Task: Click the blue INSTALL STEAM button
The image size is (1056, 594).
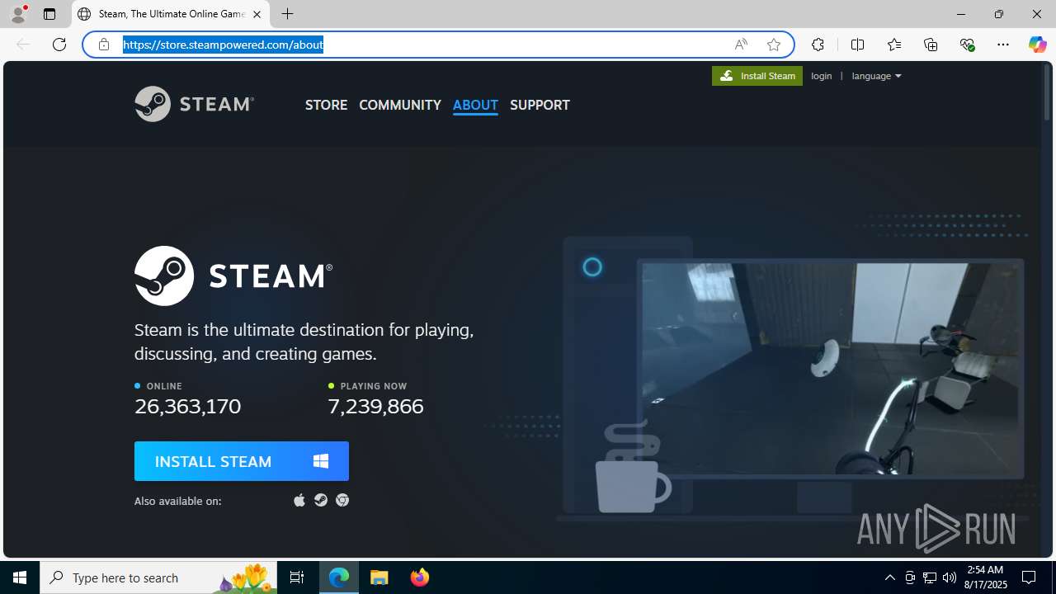Action: point(242,461)
